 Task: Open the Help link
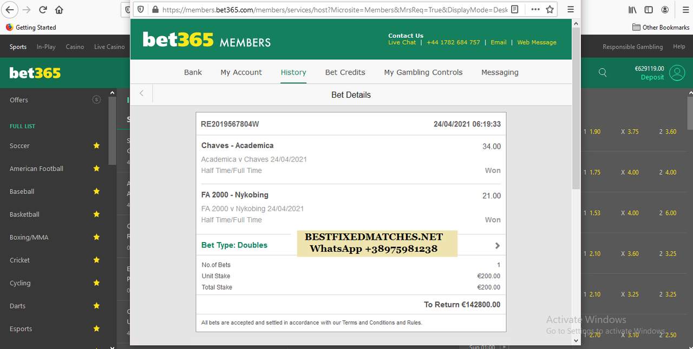(x=679, y=46)
